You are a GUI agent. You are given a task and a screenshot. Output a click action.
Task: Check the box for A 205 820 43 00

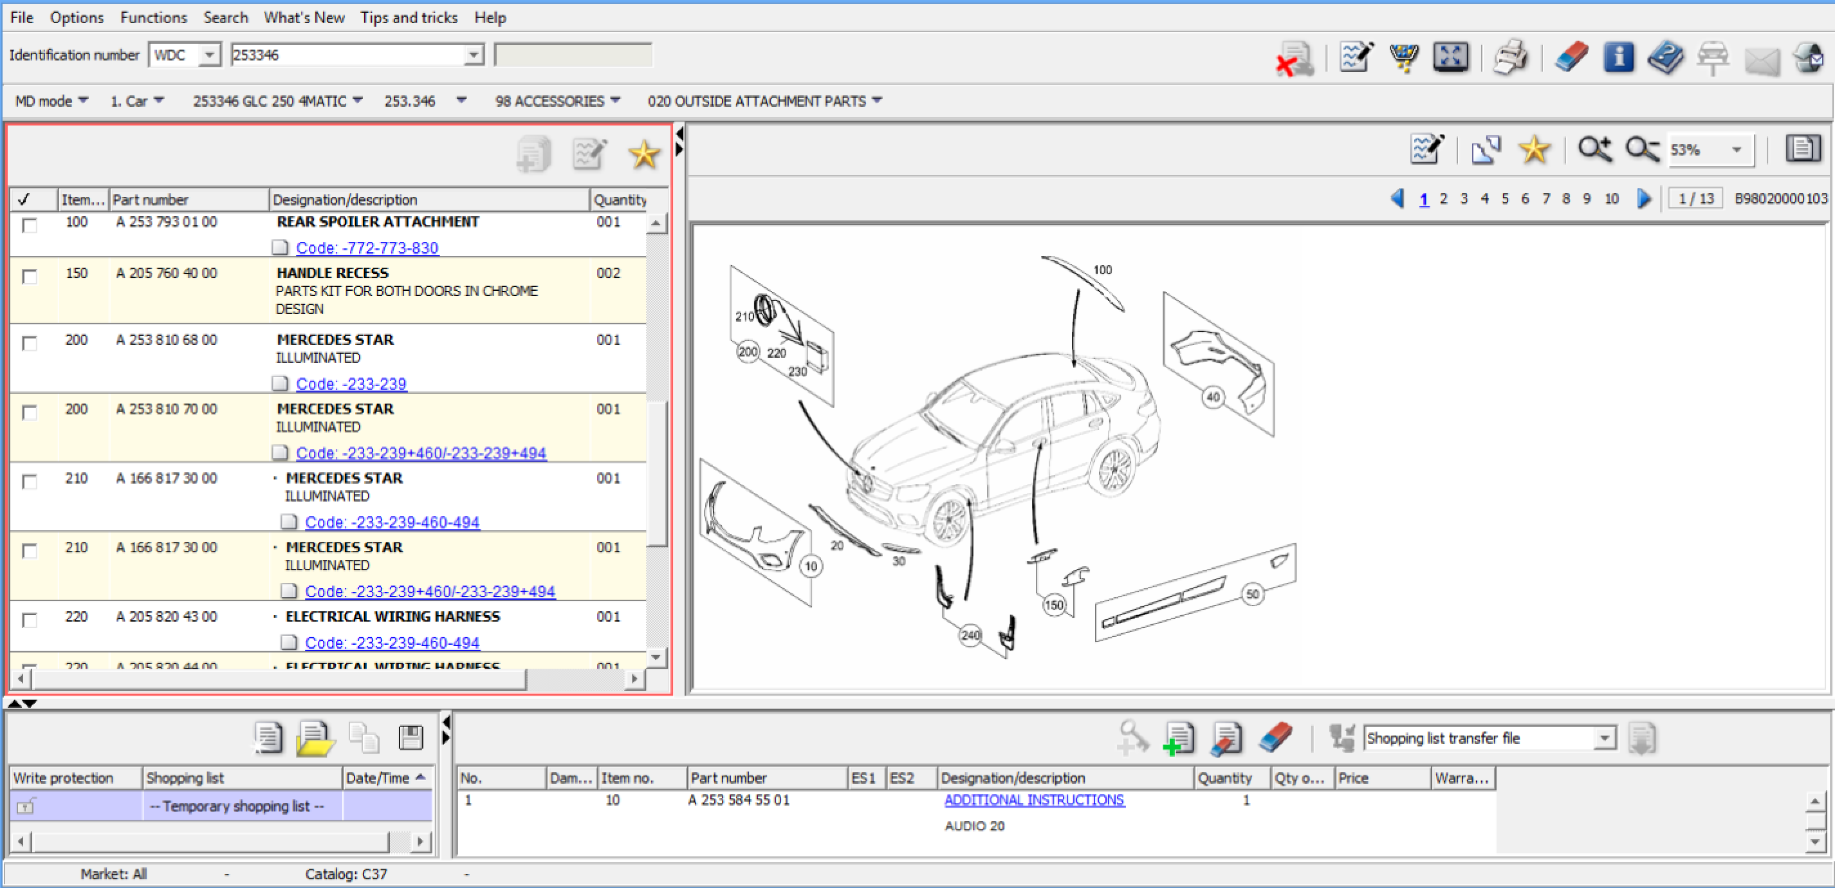(29, 620)
